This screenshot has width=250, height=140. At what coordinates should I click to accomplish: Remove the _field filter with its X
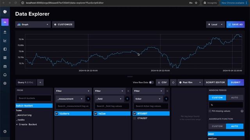128,91
